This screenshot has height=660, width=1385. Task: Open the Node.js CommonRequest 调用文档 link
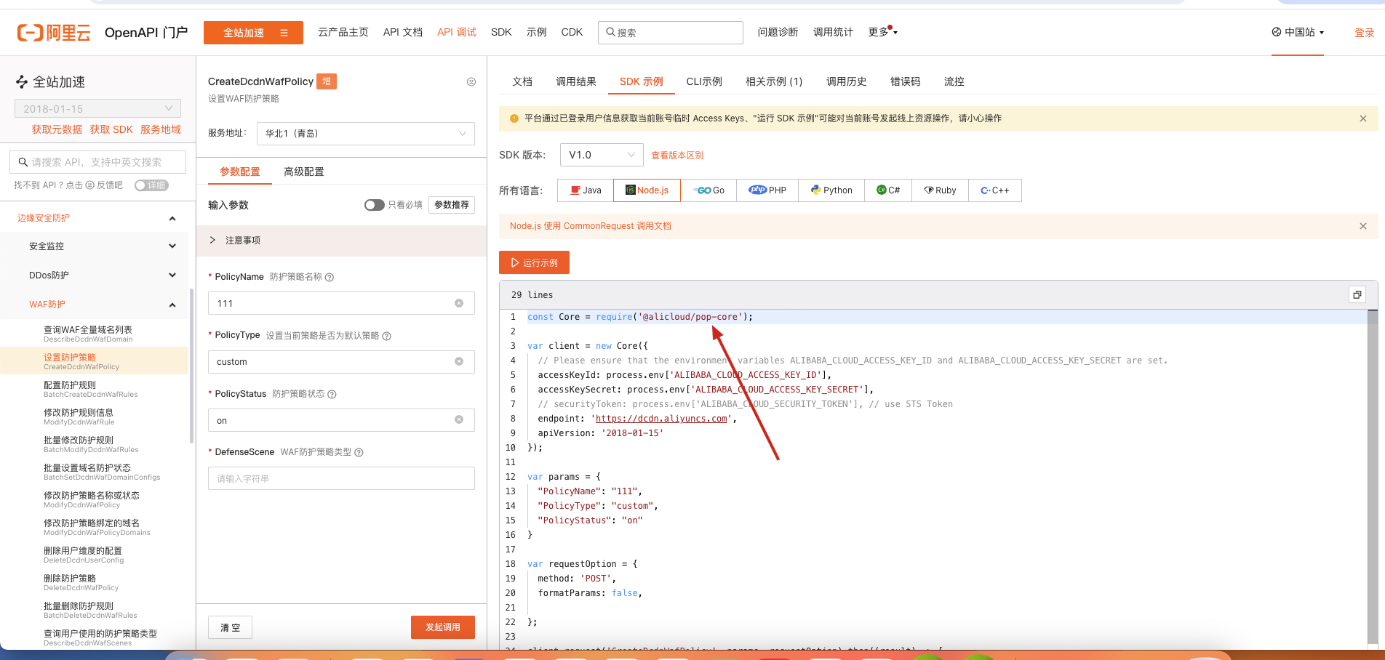pyautogui.click(x=591, y=226)
